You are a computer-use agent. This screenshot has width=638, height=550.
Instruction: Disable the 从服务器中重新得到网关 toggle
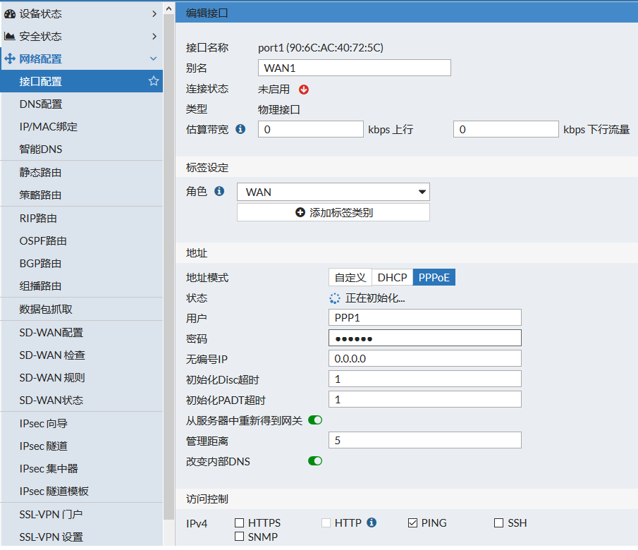click(314, 419)
